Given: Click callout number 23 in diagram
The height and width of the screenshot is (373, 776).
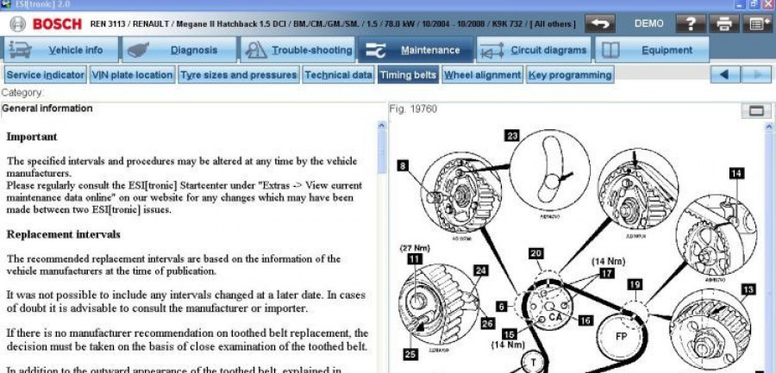Looking at the screenshot, I should [x=512, y=136].
